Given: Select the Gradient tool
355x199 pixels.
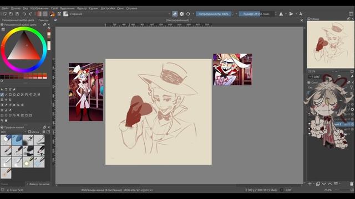Looking at the screenshot, I should [2, 105].
